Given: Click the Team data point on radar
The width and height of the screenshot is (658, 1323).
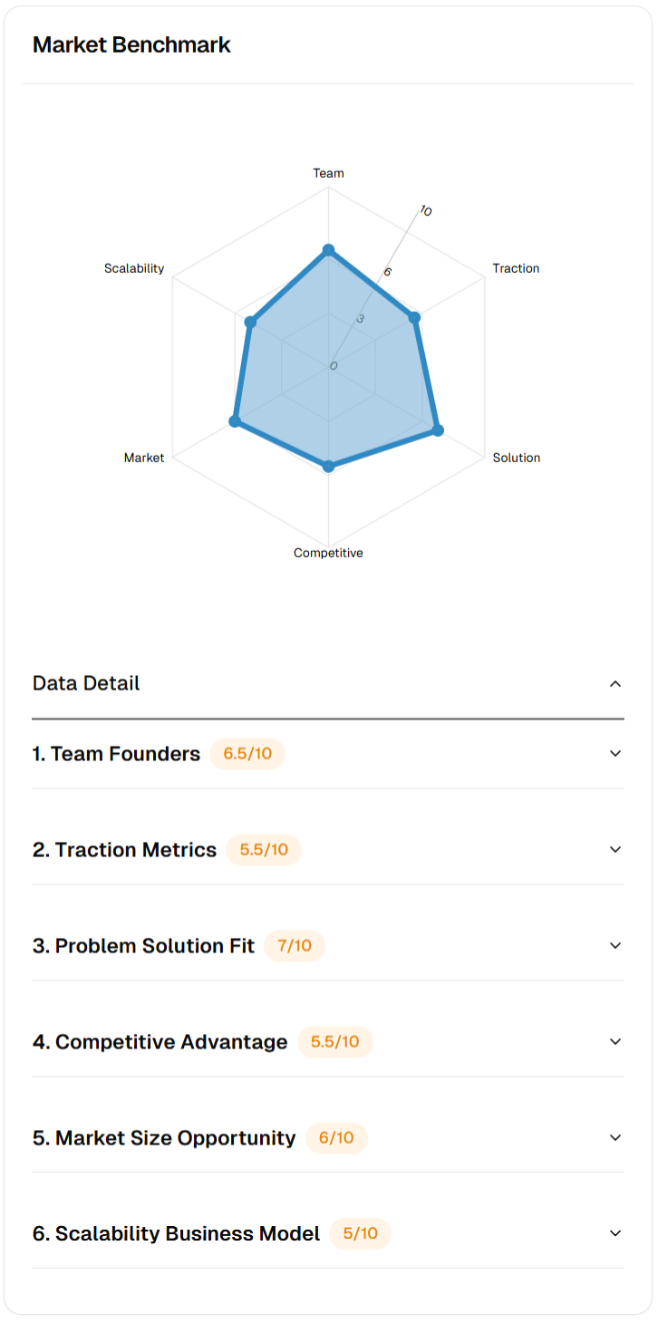Looking at the screenshot, I should click(x=328, y=250).
